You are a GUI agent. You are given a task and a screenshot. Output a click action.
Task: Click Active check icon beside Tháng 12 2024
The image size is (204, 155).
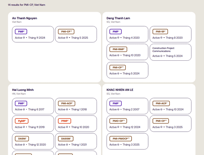pyautogui.click(x=118, y=127)
